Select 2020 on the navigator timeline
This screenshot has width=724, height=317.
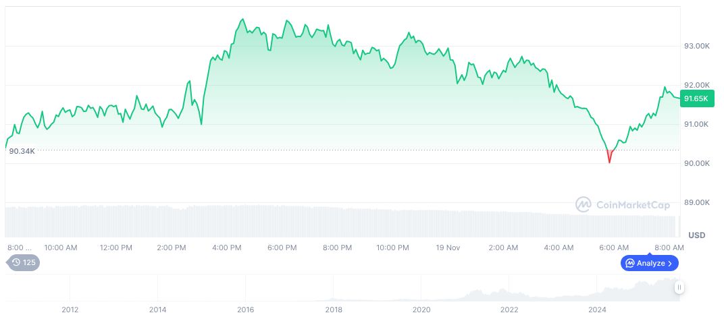421,310
